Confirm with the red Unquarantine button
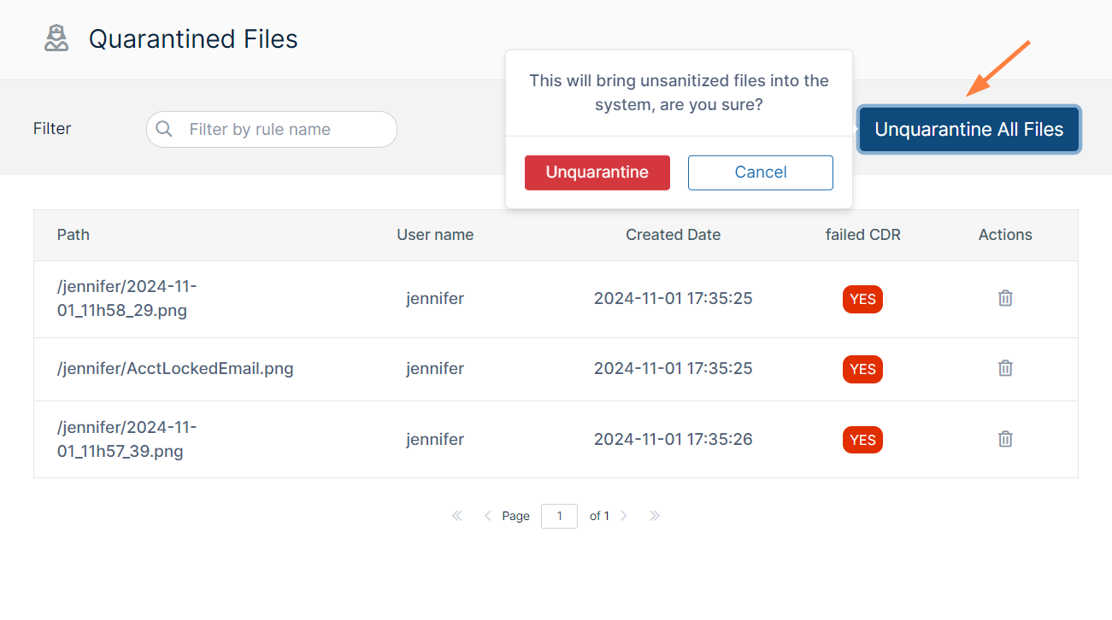 pos(597,173)
